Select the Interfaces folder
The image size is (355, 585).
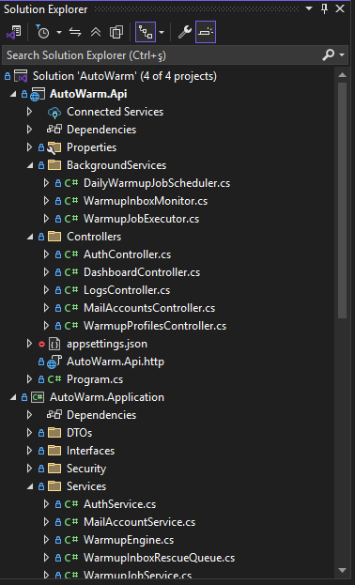pos(91,451)
